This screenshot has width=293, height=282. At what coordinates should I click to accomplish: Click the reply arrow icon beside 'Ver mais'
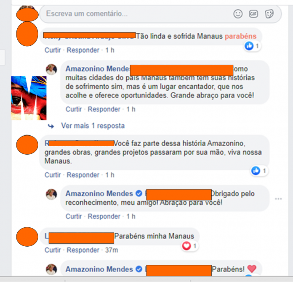[x=51, y=126]
